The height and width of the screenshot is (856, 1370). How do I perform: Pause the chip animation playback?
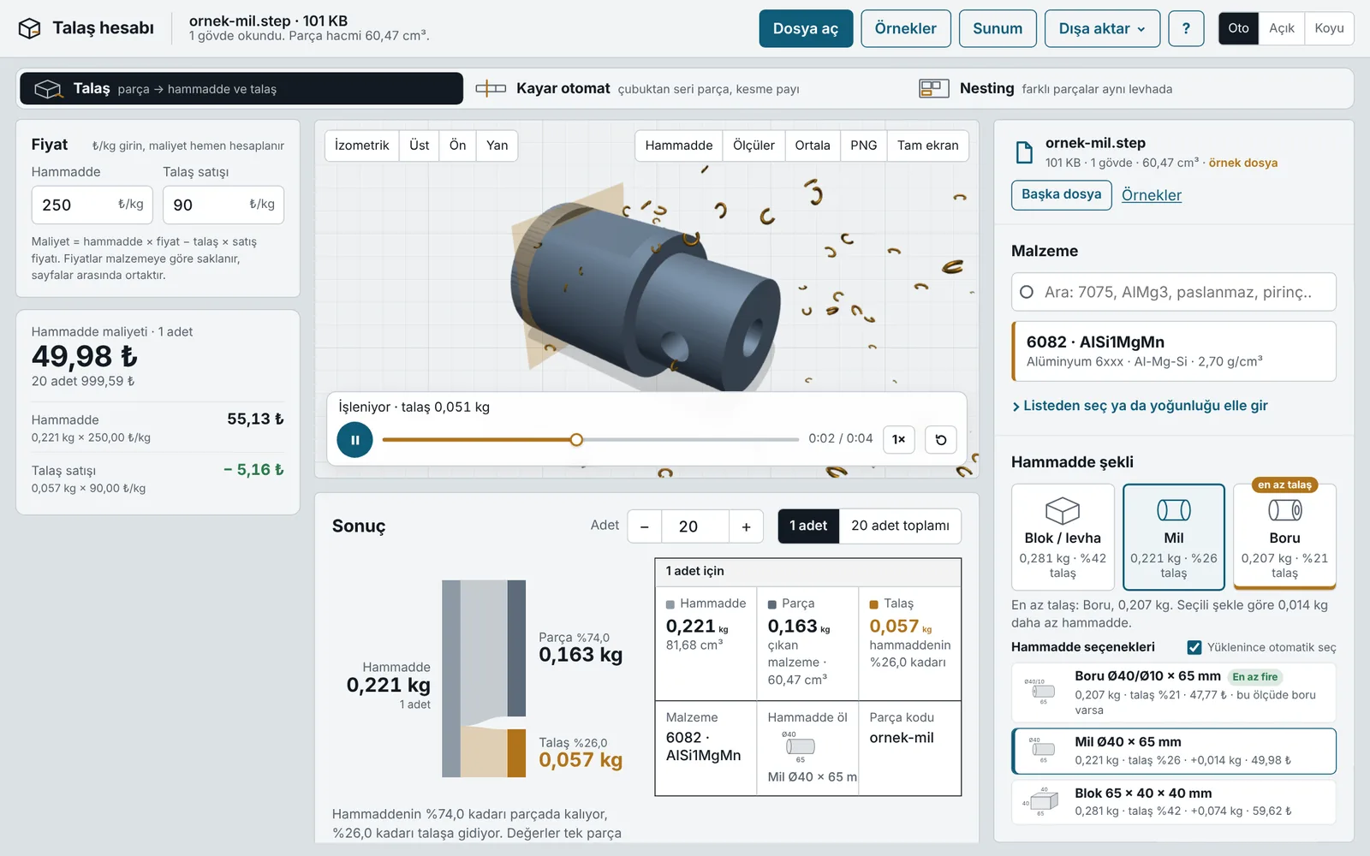point(354,440)
